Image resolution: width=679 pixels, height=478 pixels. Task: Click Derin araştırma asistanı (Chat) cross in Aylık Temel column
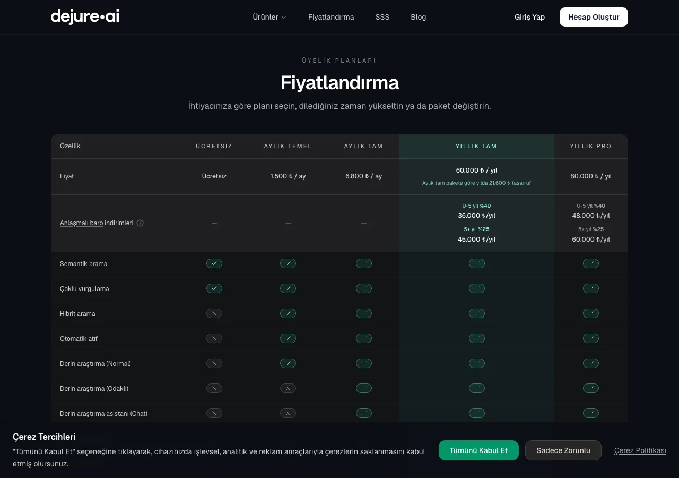288,413
